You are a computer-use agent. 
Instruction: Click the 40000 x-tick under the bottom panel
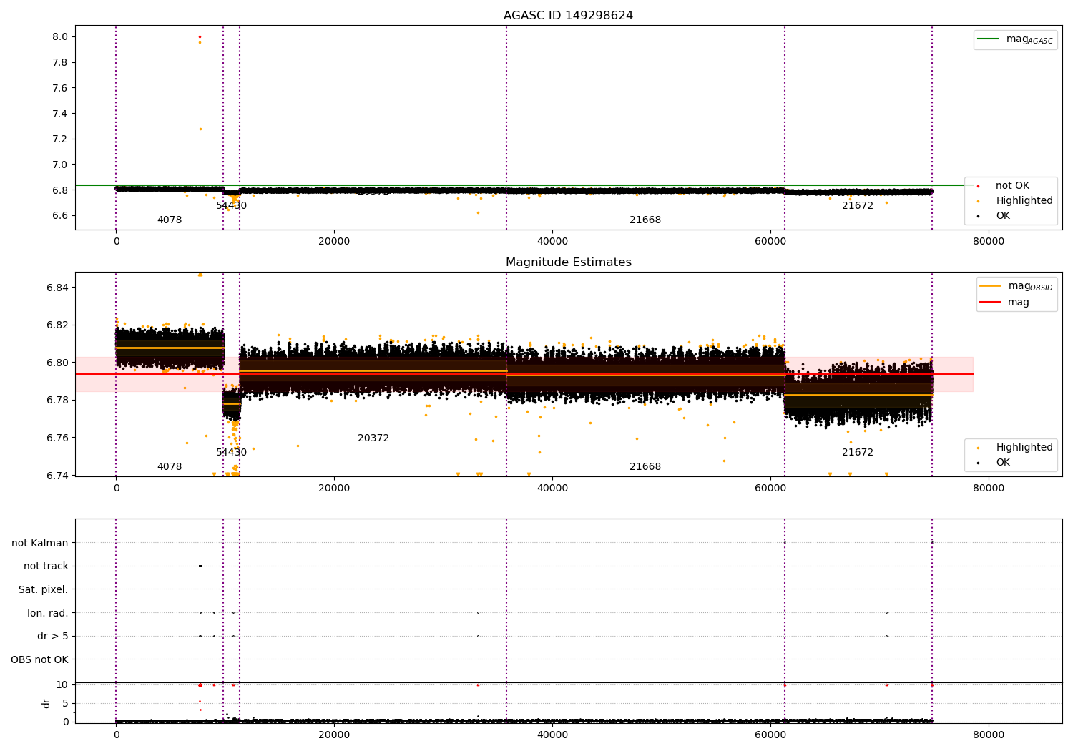coord(552,735)
